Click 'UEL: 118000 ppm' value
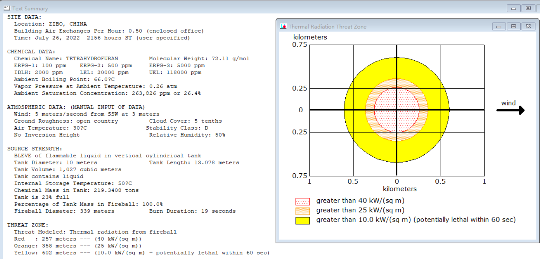 click(x=175, y=72)
